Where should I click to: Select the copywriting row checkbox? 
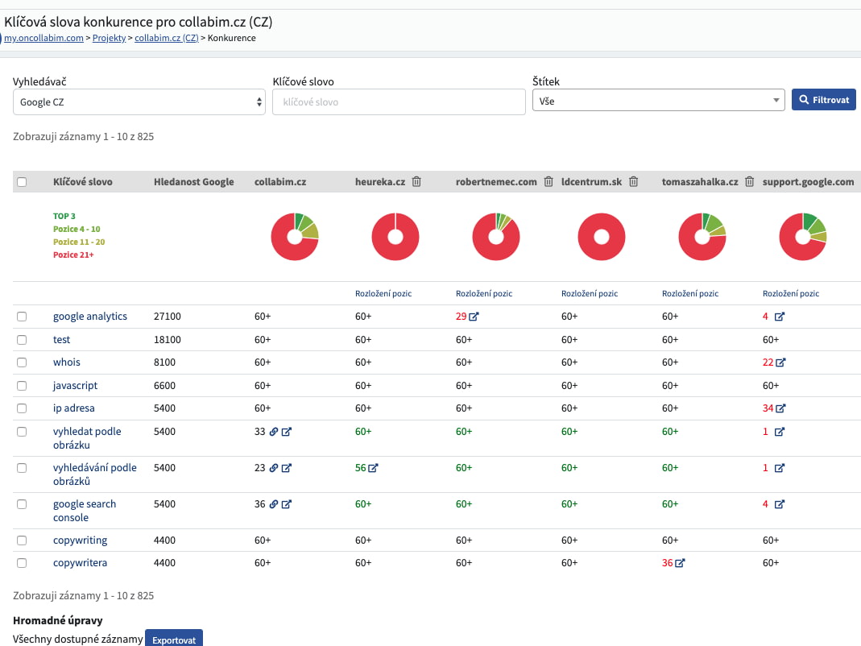[22, 540]
